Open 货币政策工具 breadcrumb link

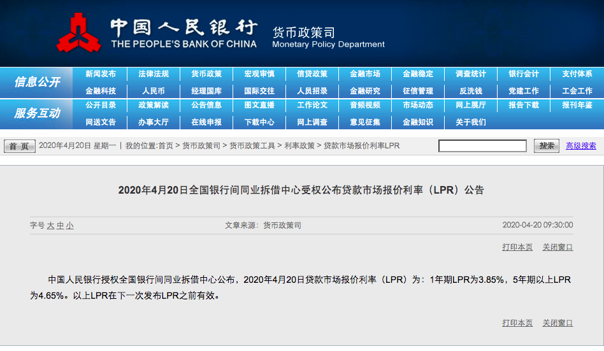(253, 146)
